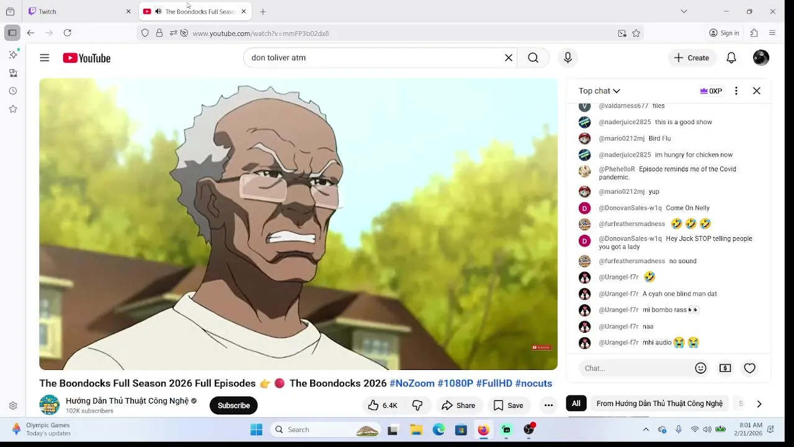Open the Firefox extensions puzzle icon
This screenshot has width=794, height=447.
click(x=754, y=33)
